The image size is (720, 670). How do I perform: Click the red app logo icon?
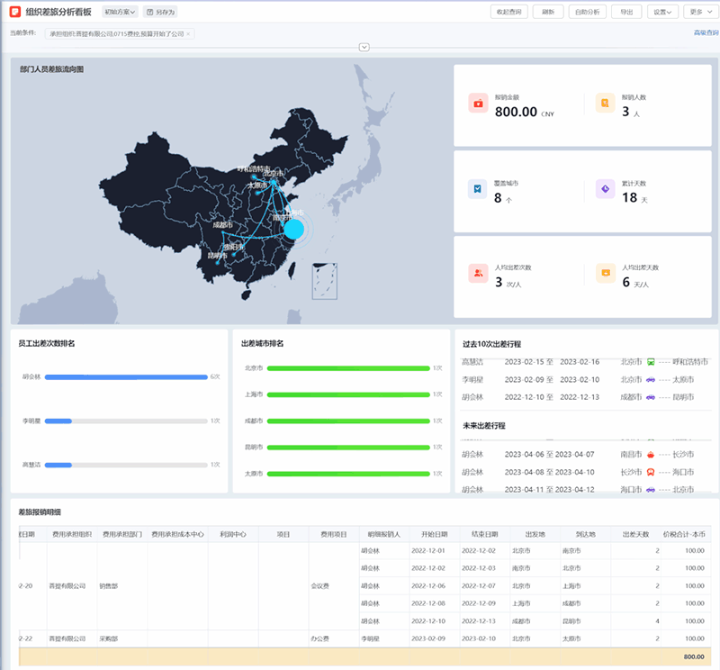tap(15, 12)
